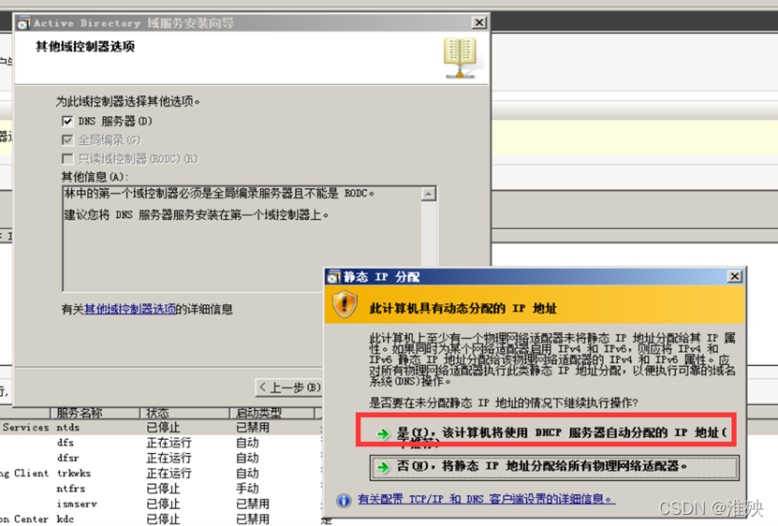
Task: Sort by 启动类型 column header
Action: point(272,413)
